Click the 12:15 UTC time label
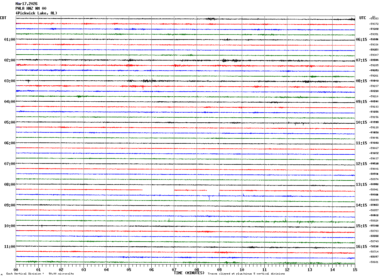Screen dimensions: 380x278 [361, 164]
